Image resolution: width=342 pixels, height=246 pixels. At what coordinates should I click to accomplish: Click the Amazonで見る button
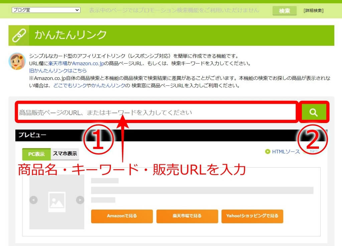pyautogui.click(x=122, y=216)
